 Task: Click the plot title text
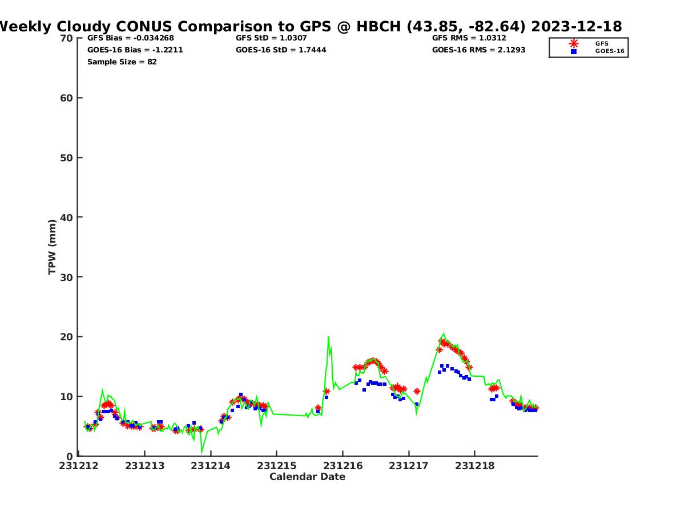point(310,26)
